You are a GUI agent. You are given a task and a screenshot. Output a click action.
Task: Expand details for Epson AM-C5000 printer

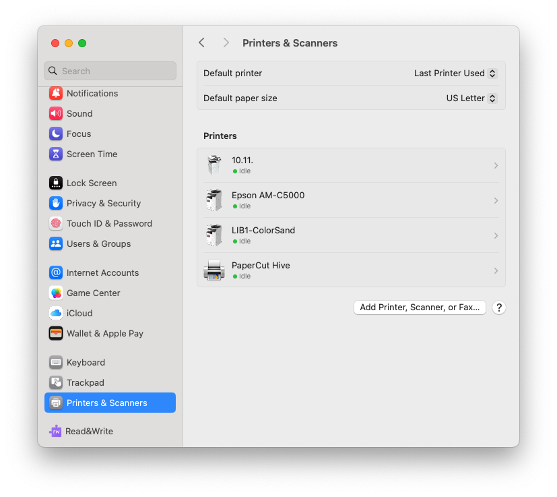[496, 200]
